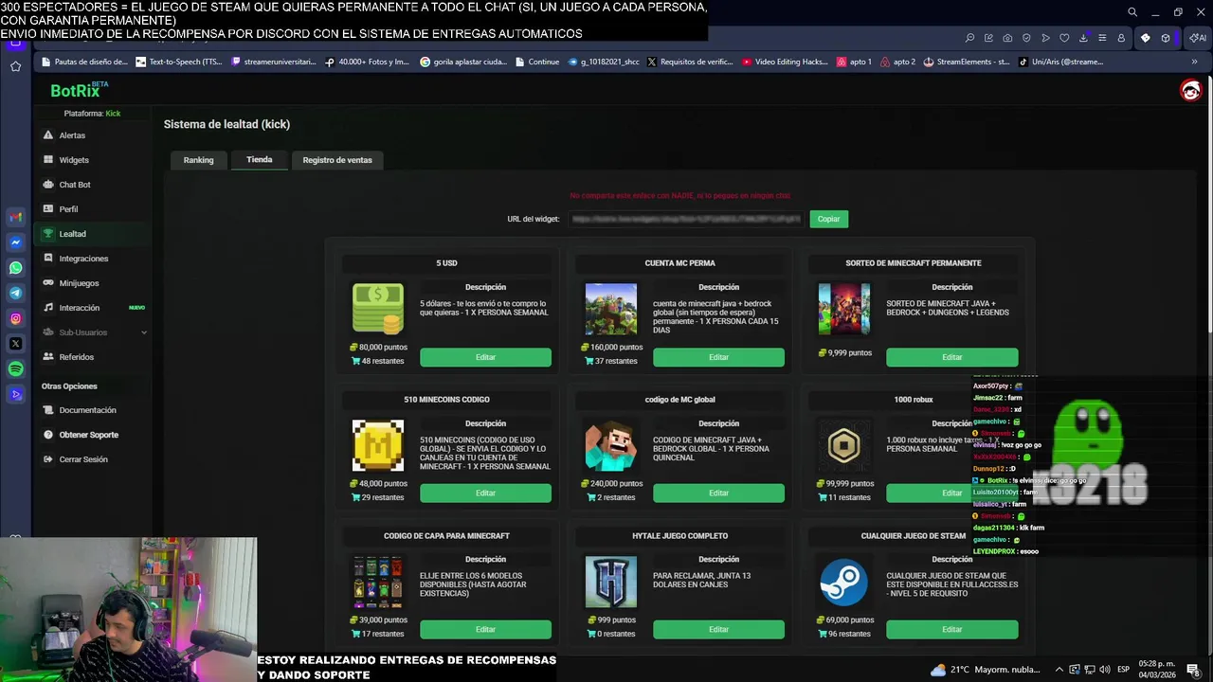The width and height of the screenshot is (1213, 682).
Task: Edit the SORTEO DE MINECRAFT PERMANENTE item
Action: tap(951, 357)
